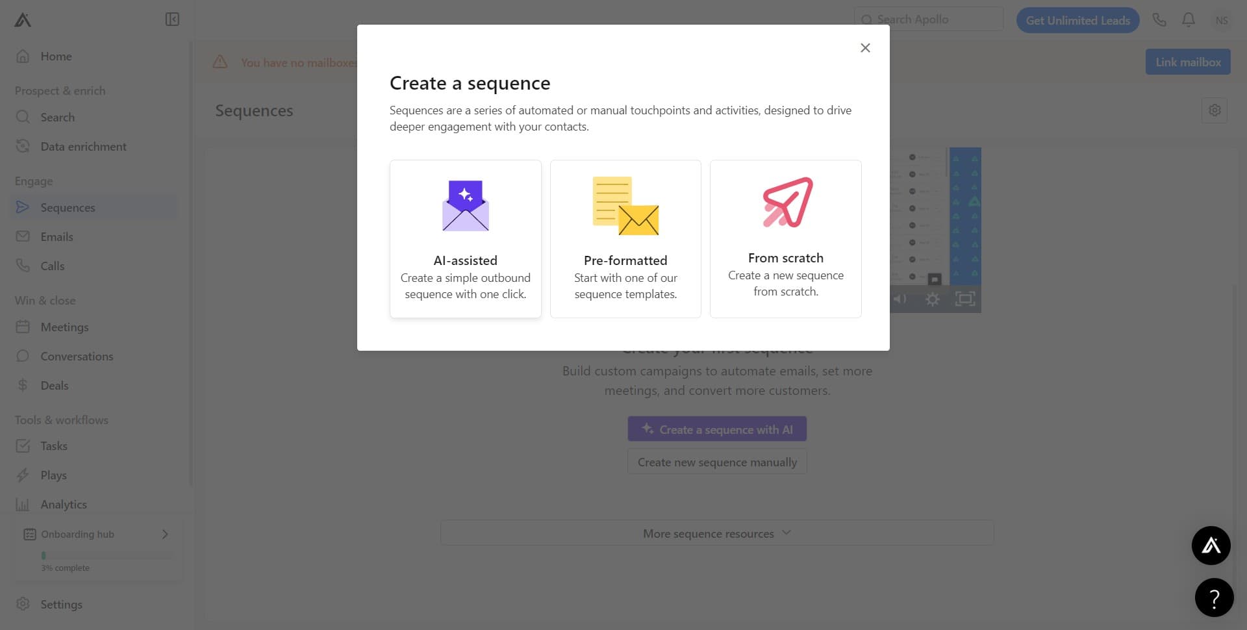The image size is (1247, 630).
Task: Click Create new sequence manually
Action: [717, 462]
